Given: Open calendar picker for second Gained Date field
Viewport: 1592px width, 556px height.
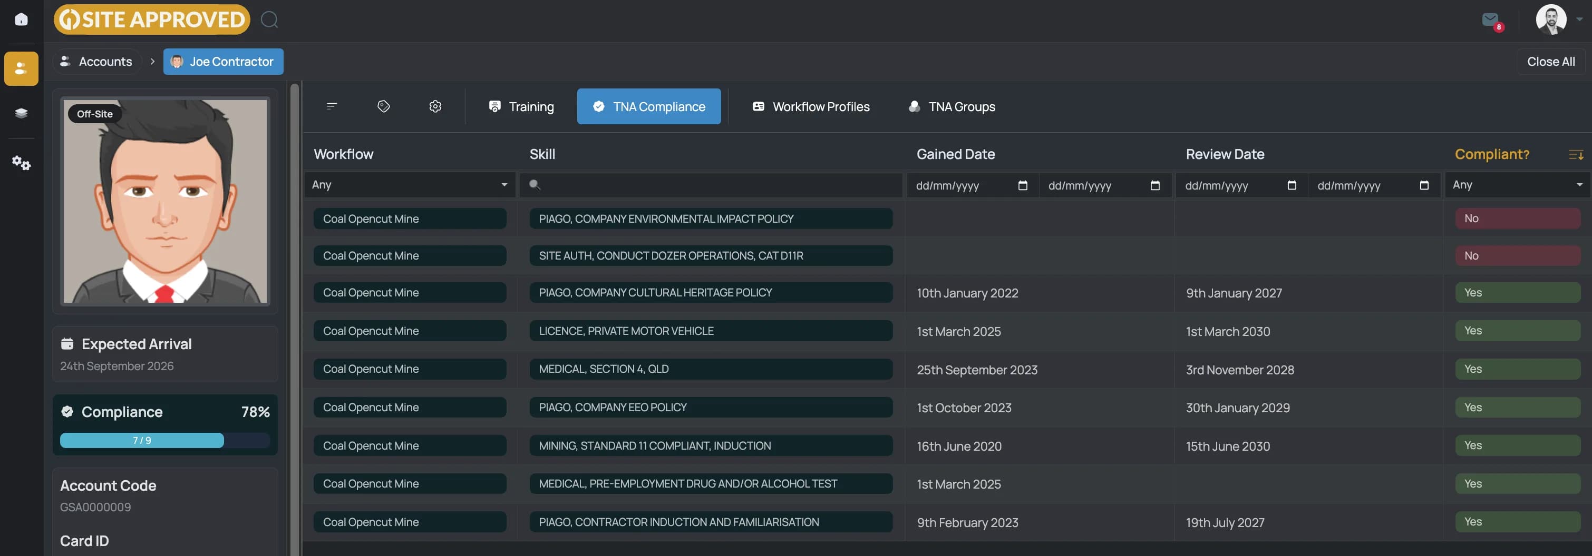Looking at the screenshot, I should point(1154,185).
